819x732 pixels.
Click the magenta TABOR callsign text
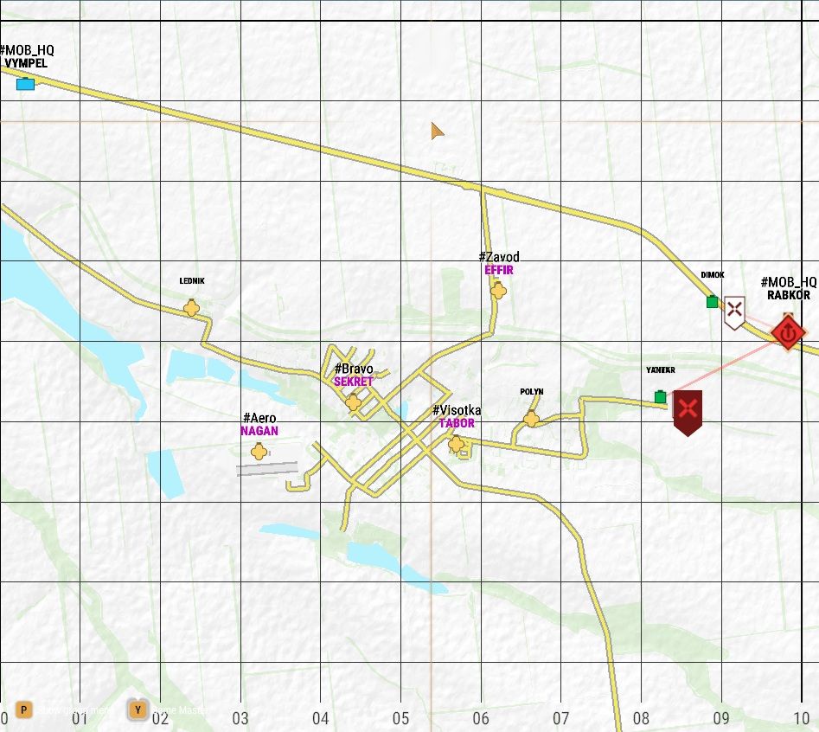click(x=457, y=424)
